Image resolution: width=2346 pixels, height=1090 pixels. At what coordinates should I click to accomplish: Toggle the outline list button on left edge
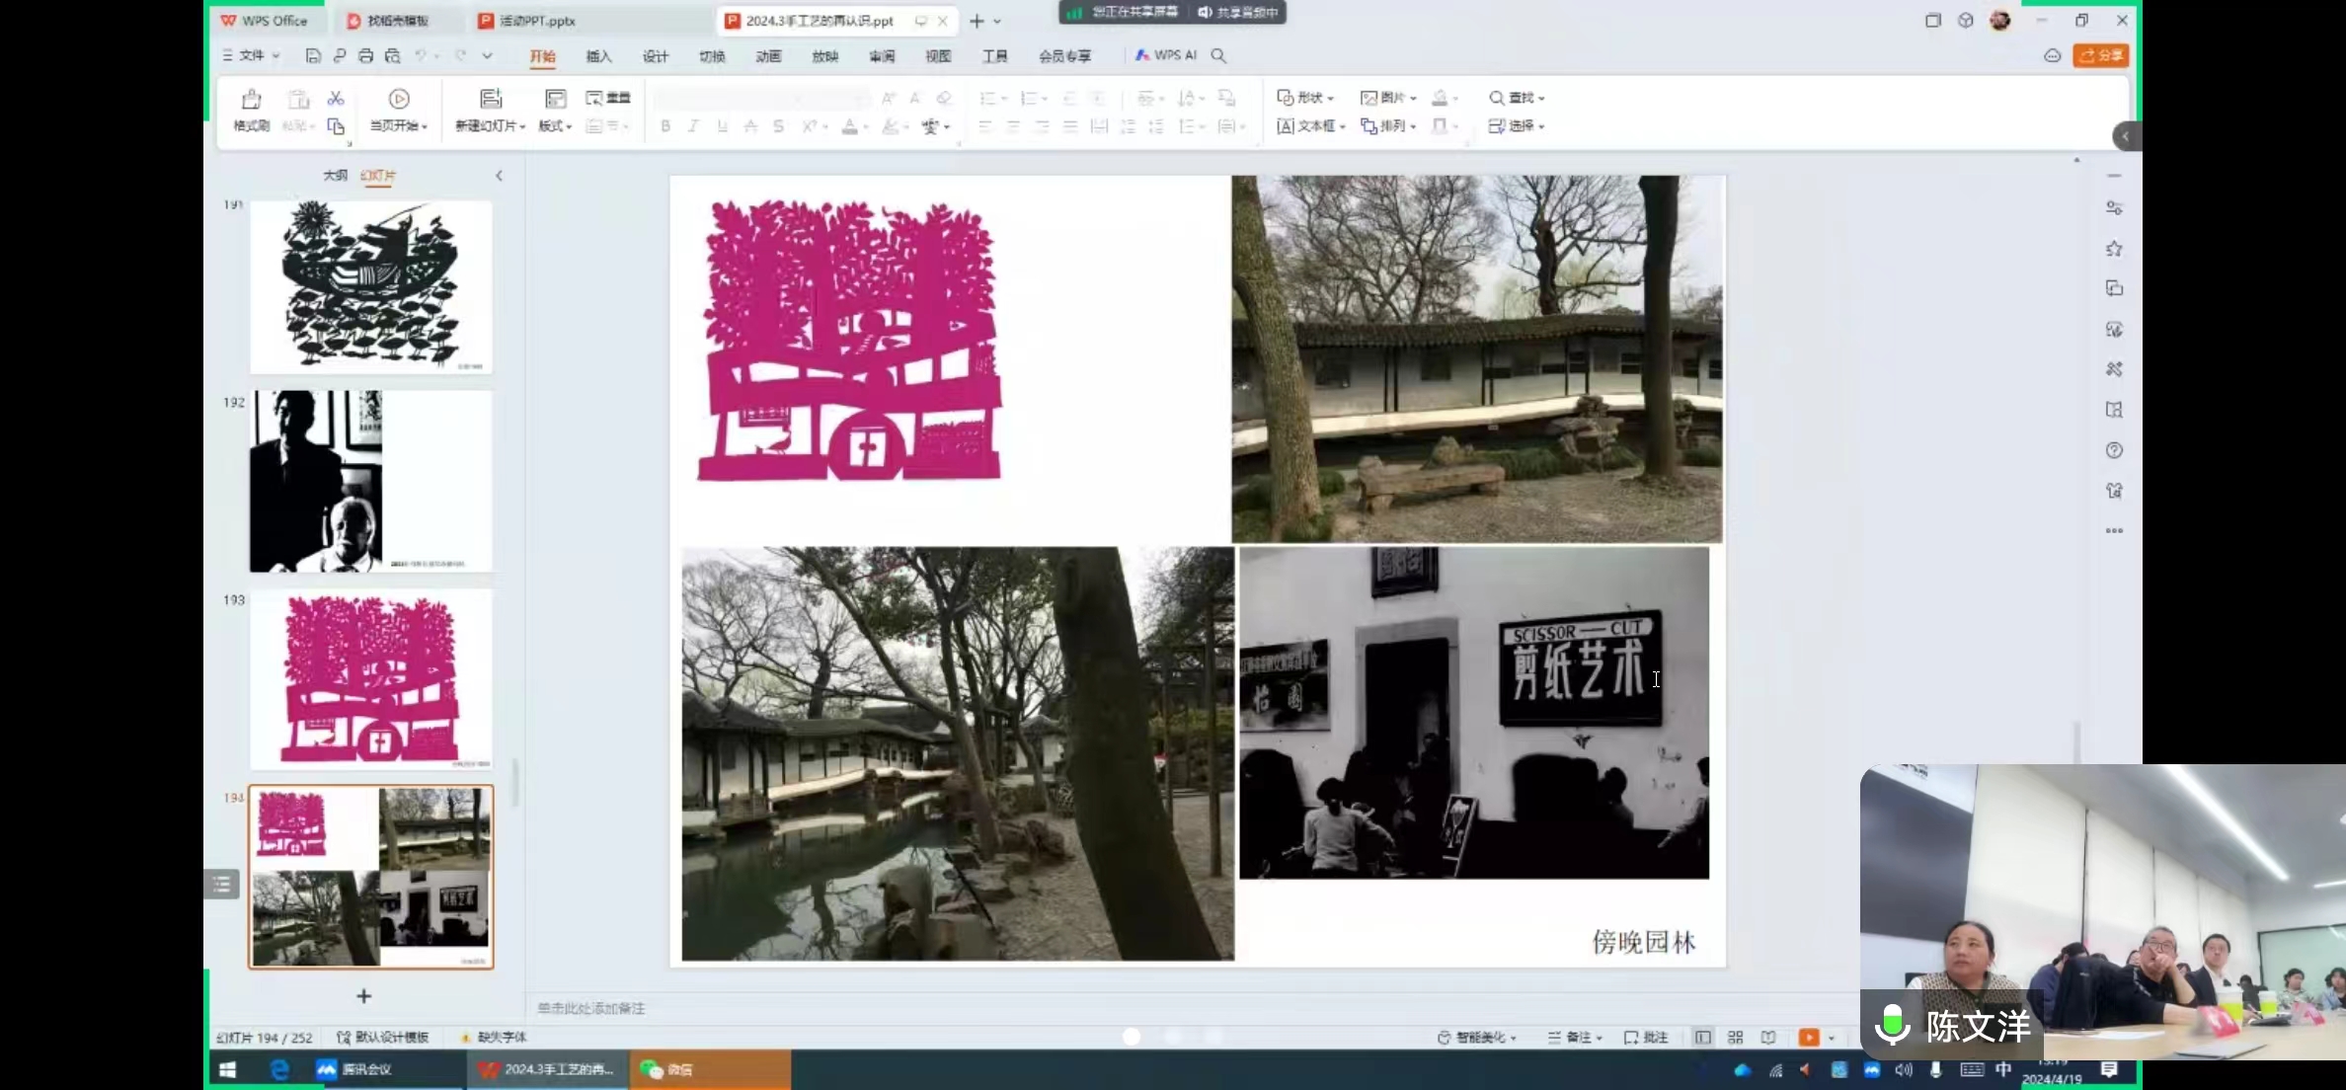pos(221,884)
